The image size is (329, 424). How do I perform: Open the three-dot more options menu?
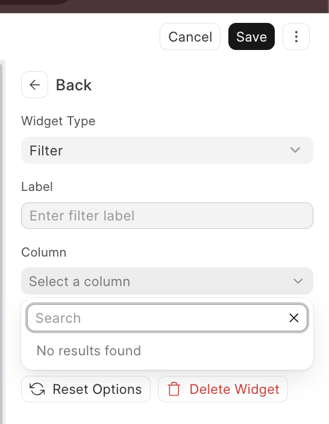click(x=296, y=37)
